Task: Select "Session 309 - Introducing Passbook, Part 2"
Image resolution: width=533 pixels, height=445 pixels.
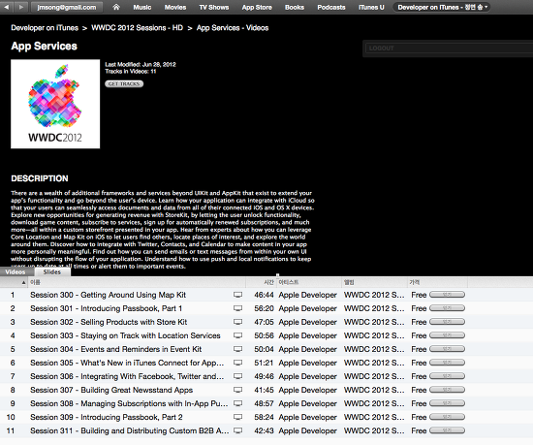Action: pos(107,417)
